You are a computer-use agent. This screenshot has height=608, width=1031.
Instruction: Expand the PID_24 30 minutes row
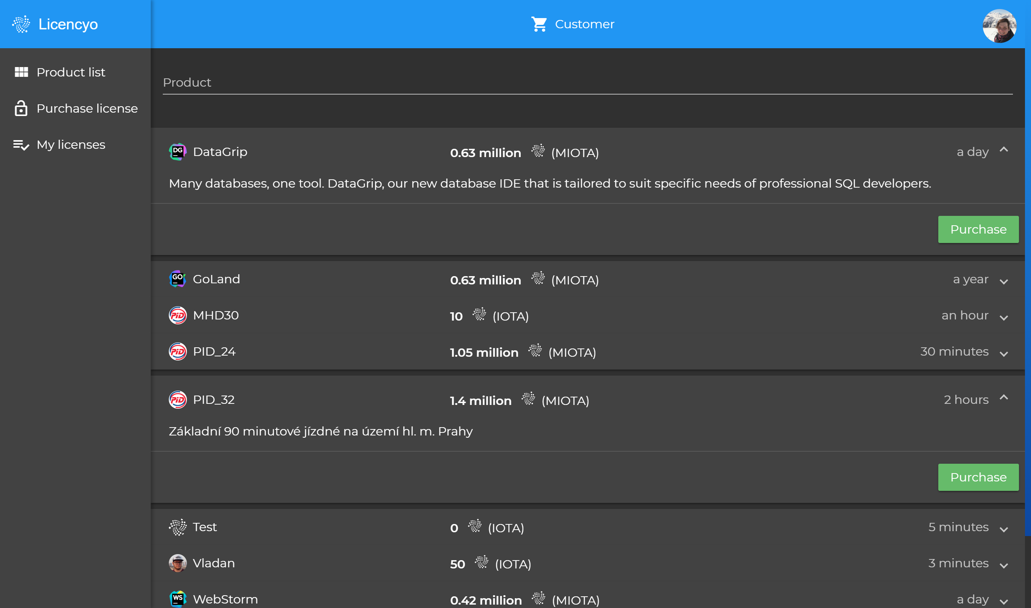pyautogui.click(x=1003, y=354)
